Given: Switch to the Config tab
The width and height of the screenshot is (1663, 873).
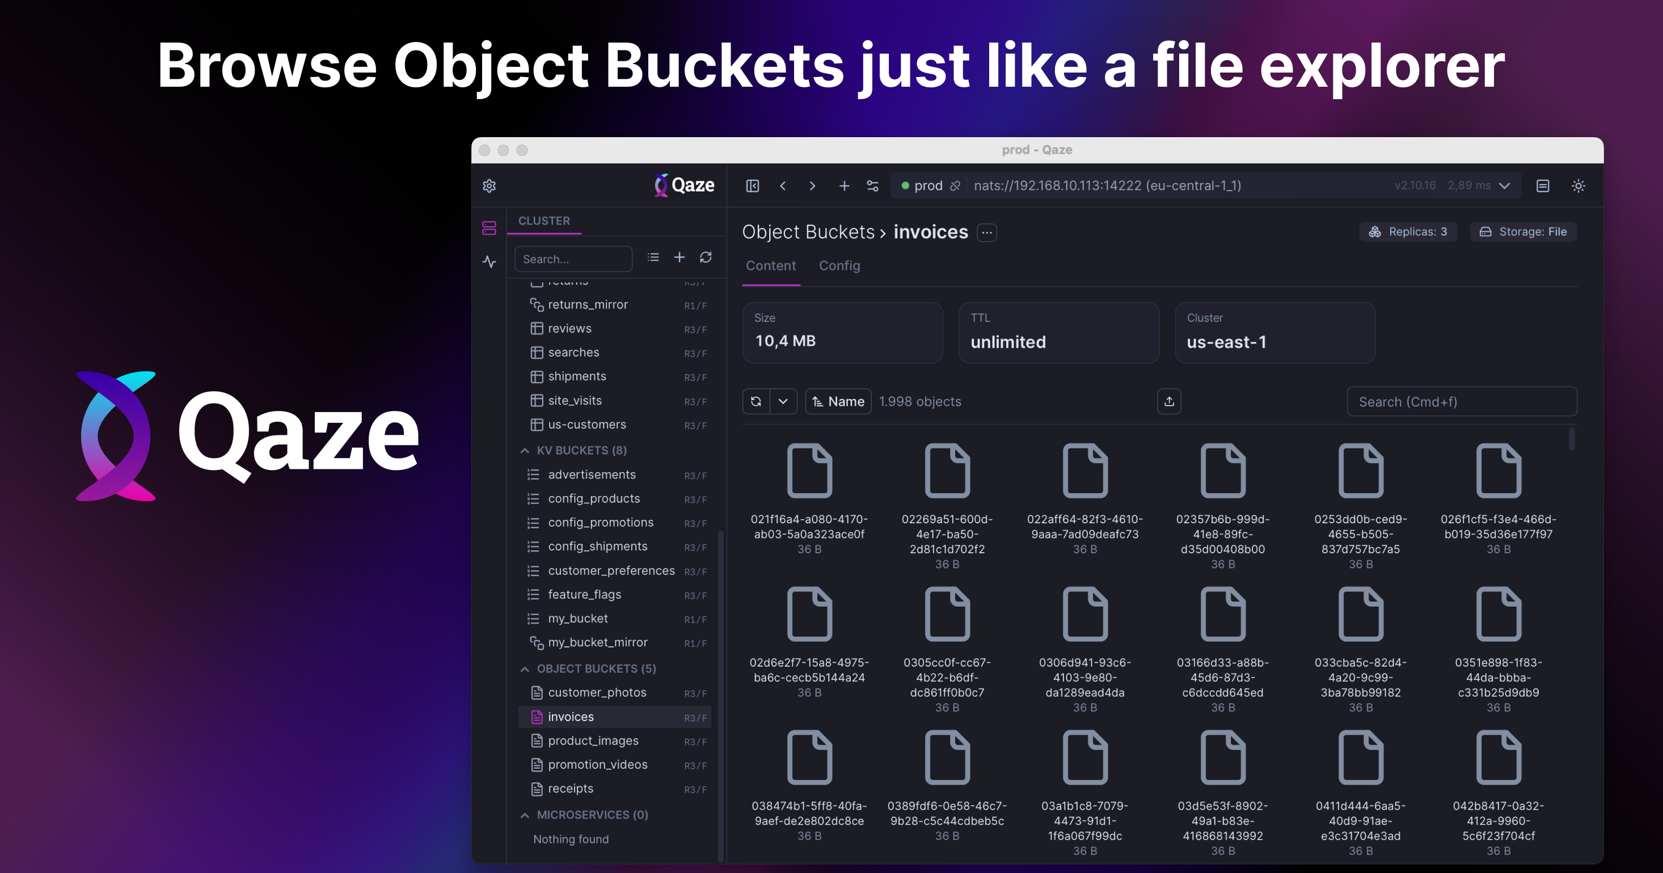Looking at the screenshot, I should pos(839,266).
